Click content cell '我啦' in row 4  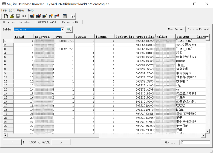pyautogui.click(x=186, y=53)
